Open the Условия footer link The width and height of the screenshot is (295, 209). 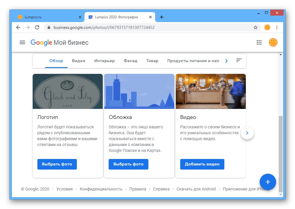point(64,189)
